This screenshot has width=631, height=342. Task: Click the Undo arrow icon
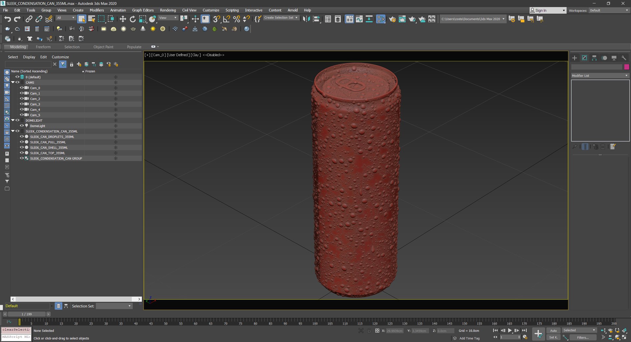pos(8,19)
